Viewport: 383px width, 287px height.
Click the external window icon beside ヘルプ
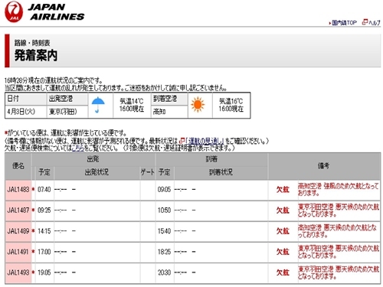[365, 22]
